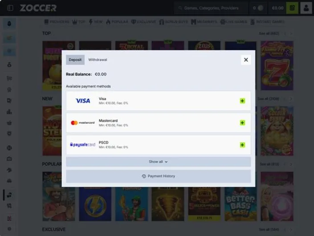Click the €0.00 balance display
The height and width of the screenshot is (236, 314).
point(277,8)
